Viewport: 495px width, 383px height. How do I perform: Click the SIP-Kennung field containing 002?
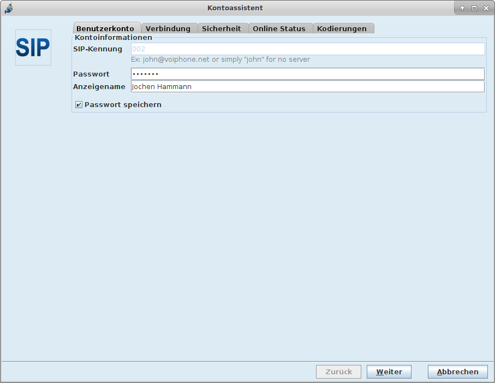[307, 49]
